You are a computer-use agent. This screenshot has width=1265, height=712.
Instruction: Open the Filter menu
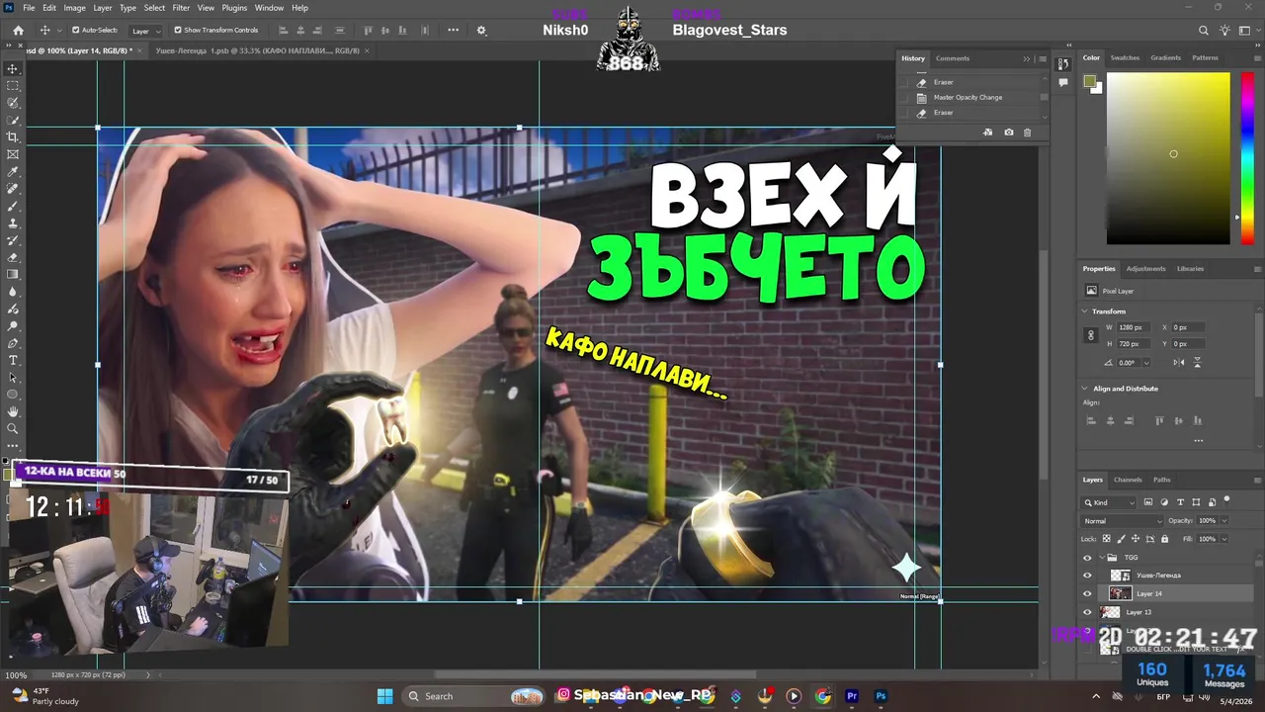181,7
